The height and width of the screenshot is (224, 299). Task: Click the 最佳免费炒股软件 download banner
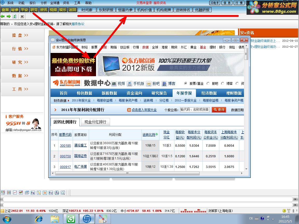coord(73,65)
